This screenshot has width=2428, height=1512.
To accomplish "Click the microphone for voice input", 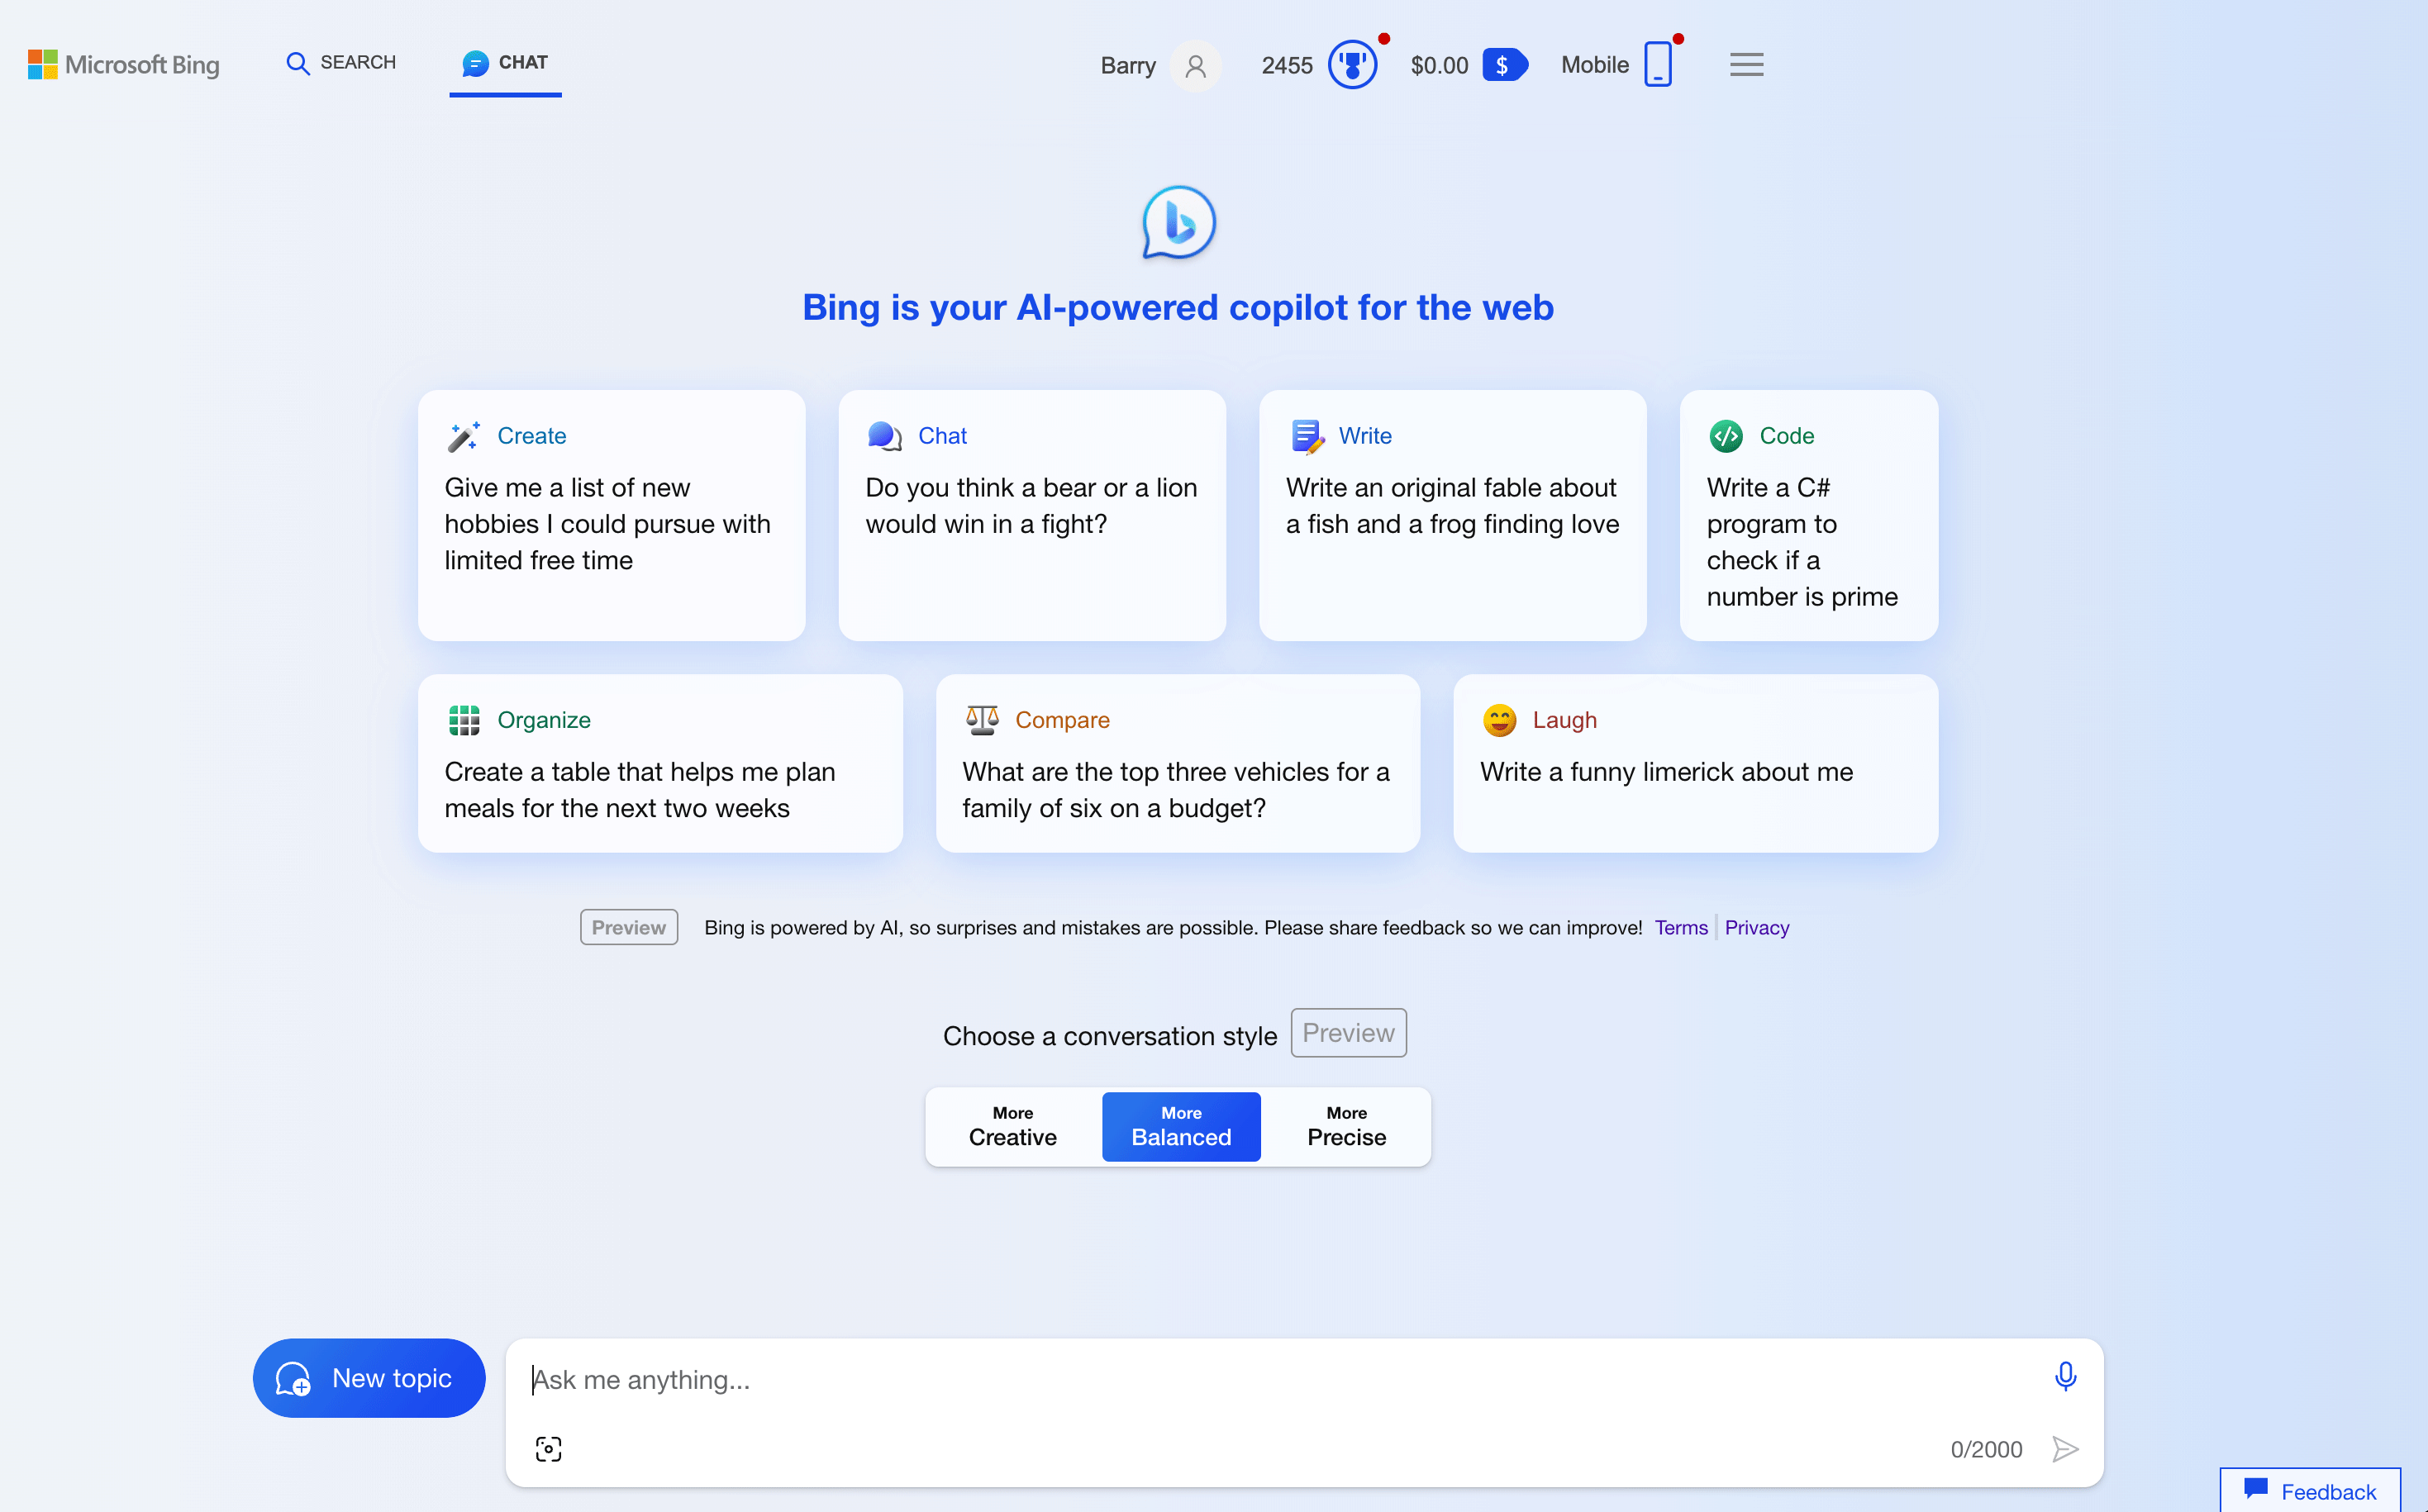I will pos(2065,1376).
